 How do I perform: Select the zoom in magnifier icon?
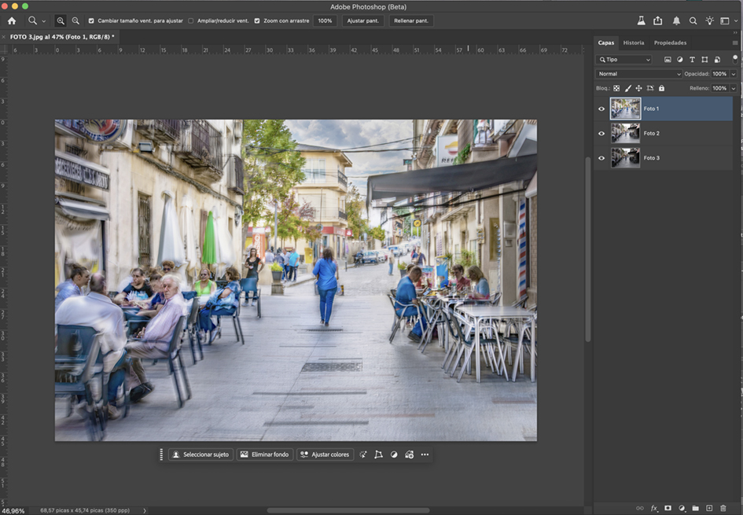click(x=61, y=20)
